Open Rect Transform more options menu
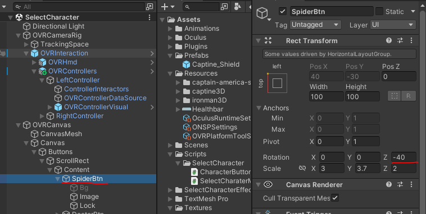The image size is (426, 214). (411, 41)
